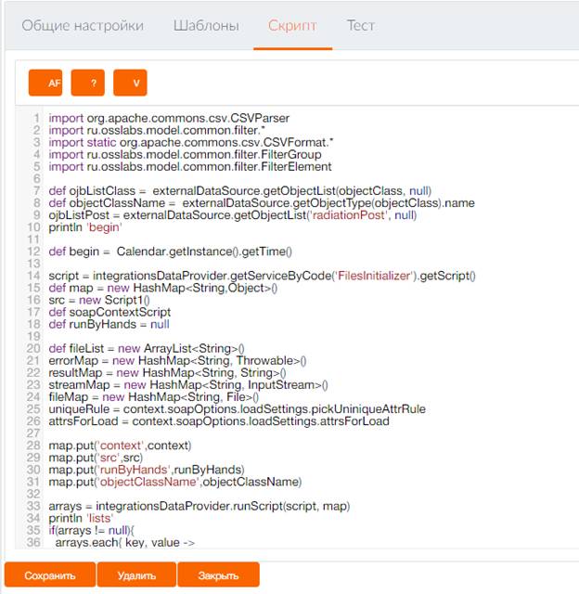Click the orange AF toolbar button
This screenshot has height=594, width=579.
45,83
